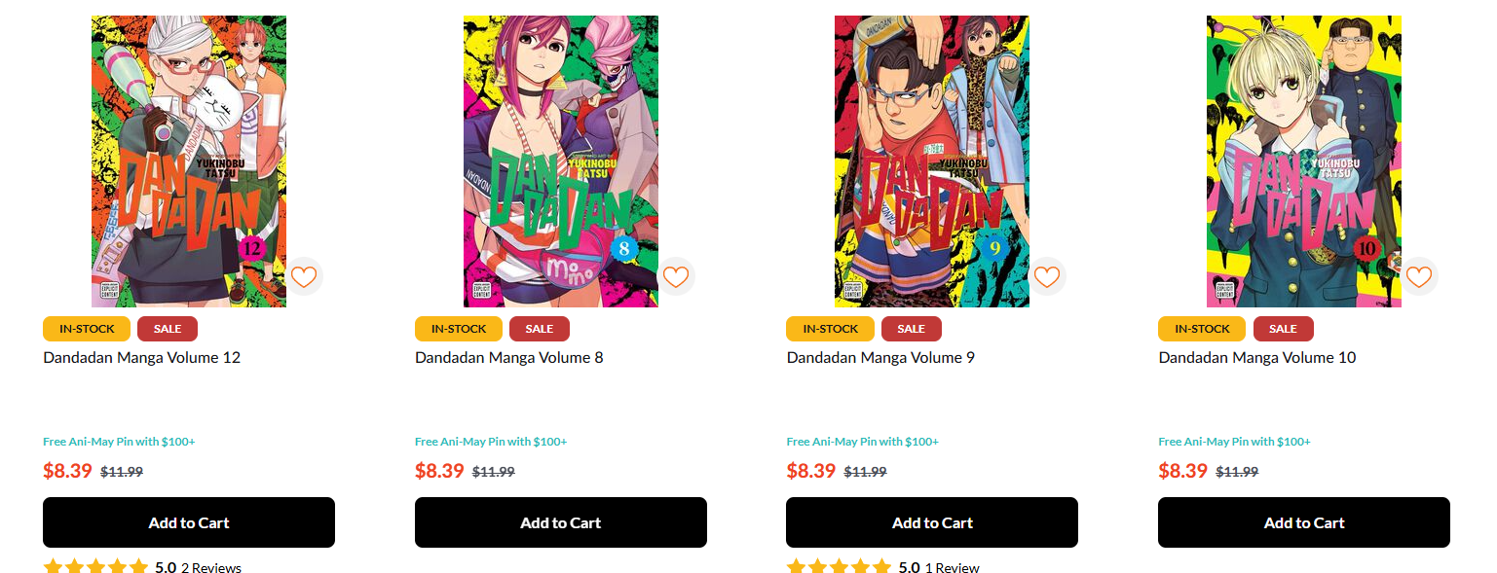Add Dandadan Volume 10 to your wishlist
The image size is (1497, 573).
(1419, 276)
